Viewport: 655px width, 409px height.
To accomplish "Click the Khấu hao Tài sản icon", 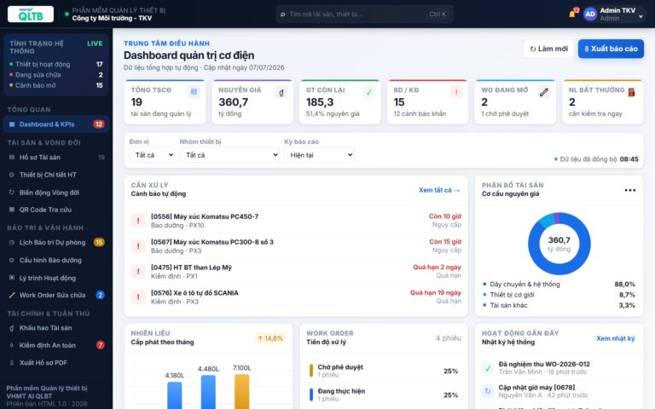I will 12,328.
